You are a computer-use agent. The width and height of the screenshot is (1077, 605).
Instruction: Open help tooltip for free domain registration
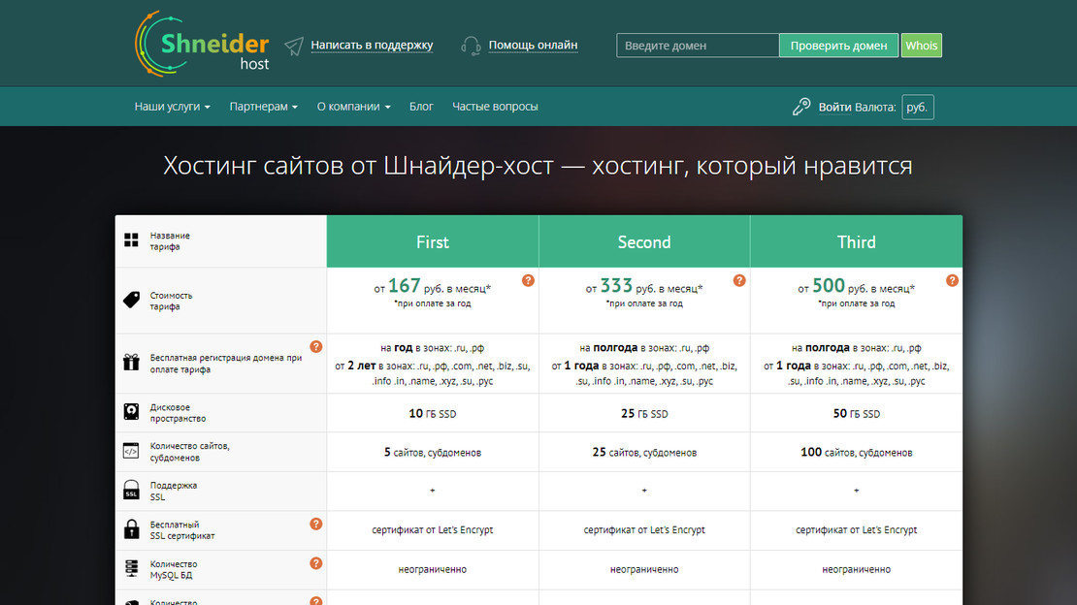pyautogui.click(x=316, y=347)
